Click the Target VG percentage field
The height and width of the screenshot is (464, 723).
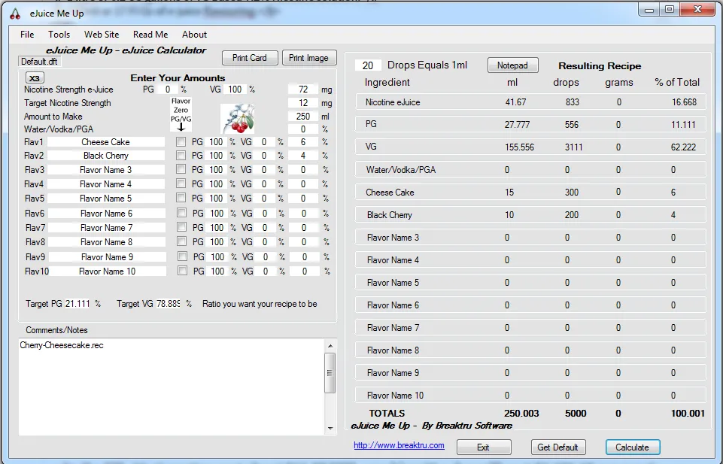pos(169,304)
